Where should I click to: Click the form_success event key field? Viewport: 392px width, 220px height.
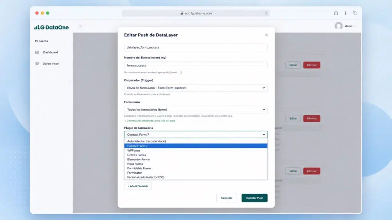(x=196, y=65)
